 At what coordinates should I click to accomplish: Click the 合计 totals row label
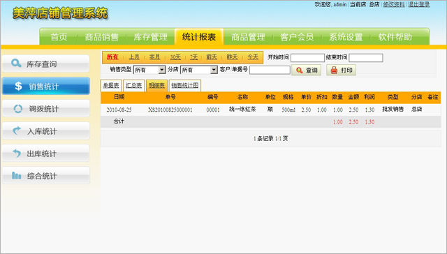[x=119, y=121]
